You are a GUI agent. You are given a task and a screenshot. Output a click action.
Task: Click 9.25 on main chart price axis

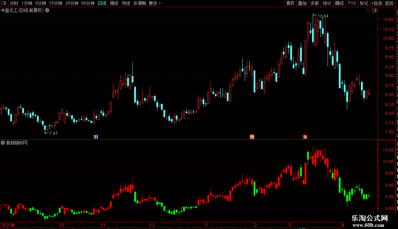point(389,67)
